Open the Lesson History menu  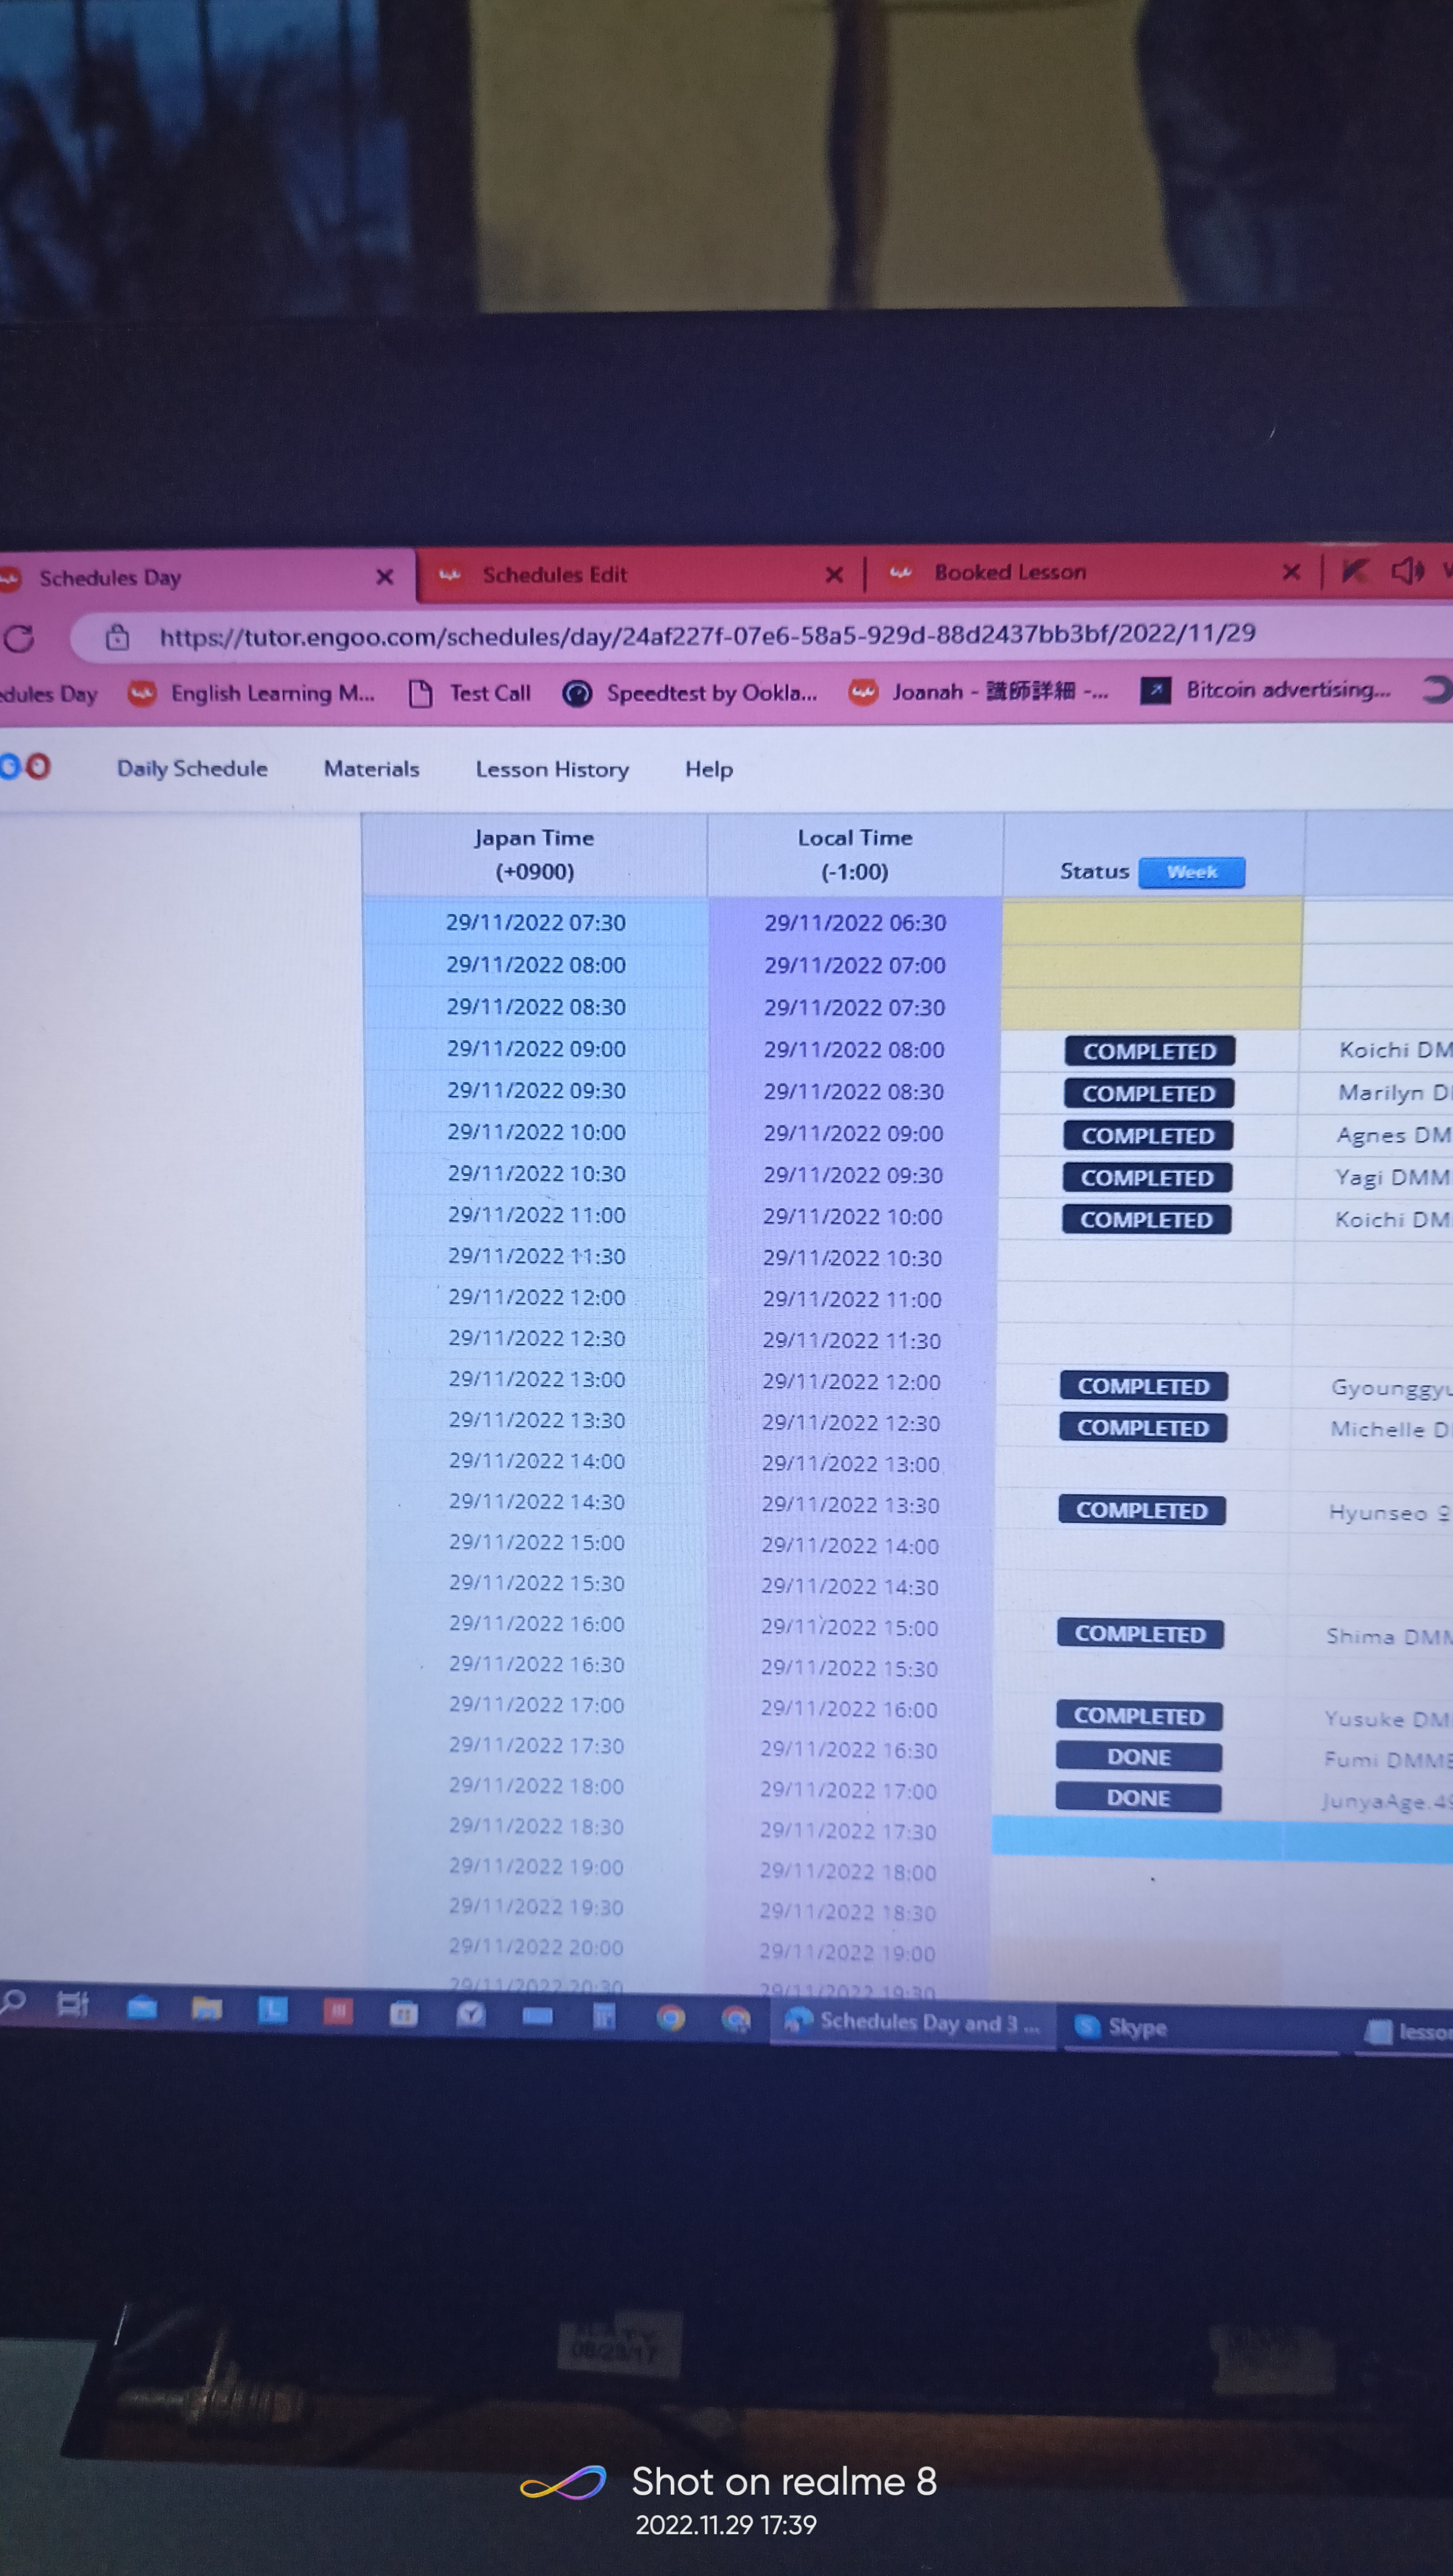point(552,769)
